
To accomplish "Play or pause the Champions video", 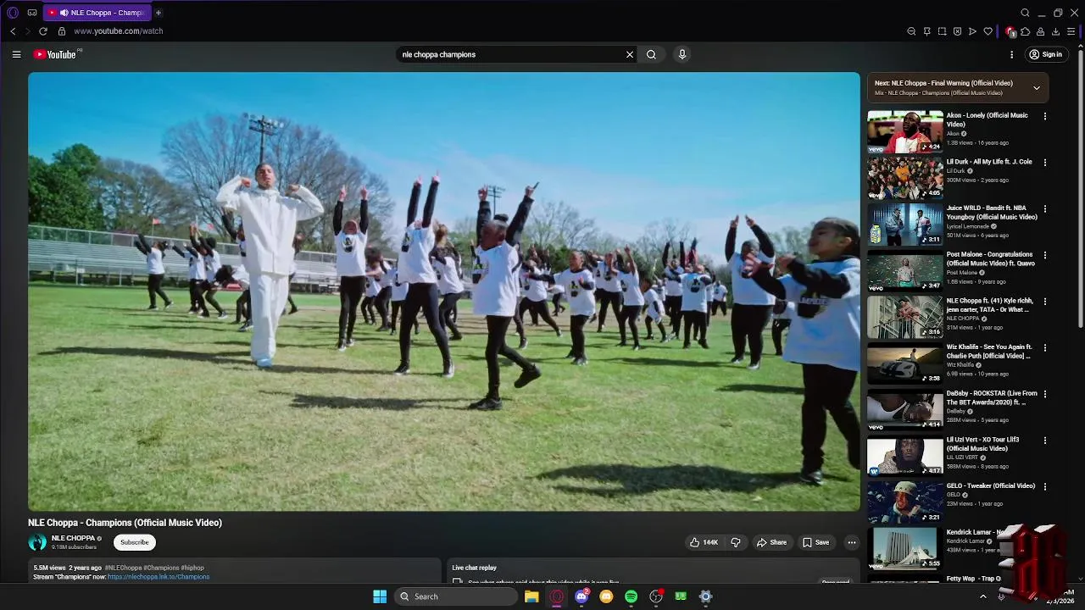I will point(444,291).
